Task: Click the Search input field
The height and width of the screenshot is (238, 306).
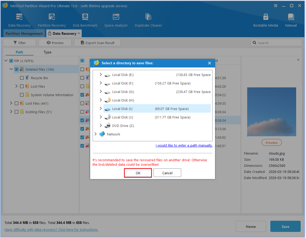Action: (276, 43)
